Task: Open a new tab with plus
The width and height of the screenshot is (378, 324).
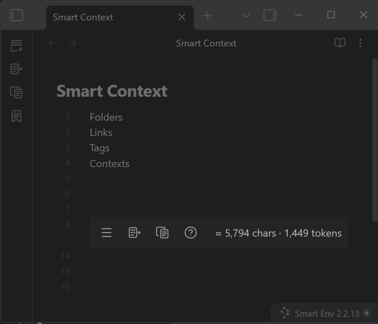Action: (x=208, y=16)
